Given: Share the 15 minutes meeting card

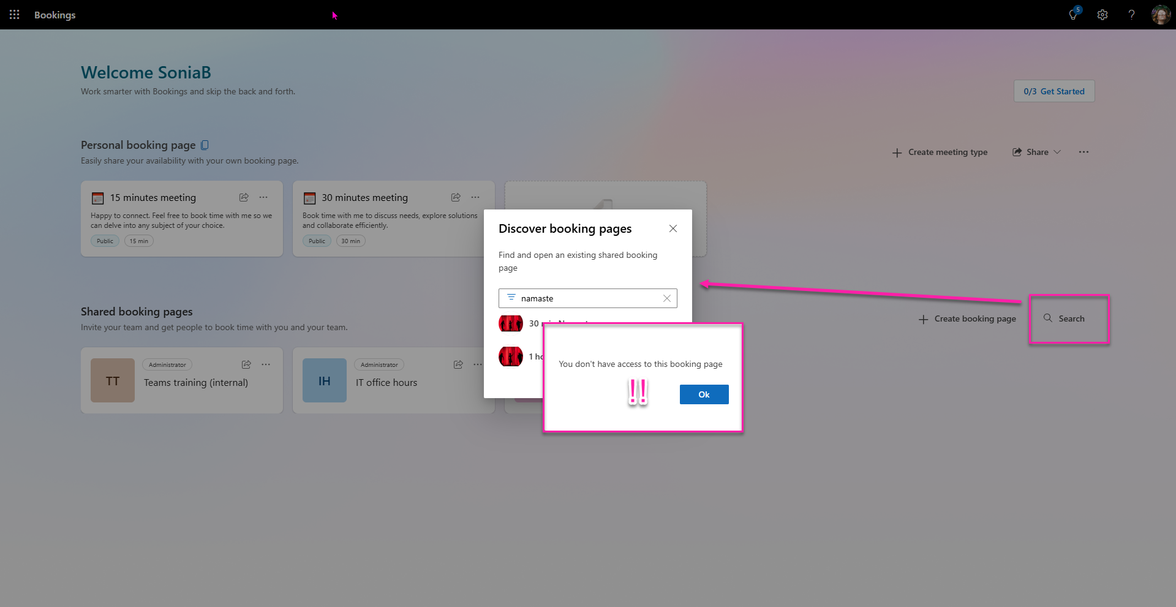Looking at the screenshot, I should tap(244, 197).
